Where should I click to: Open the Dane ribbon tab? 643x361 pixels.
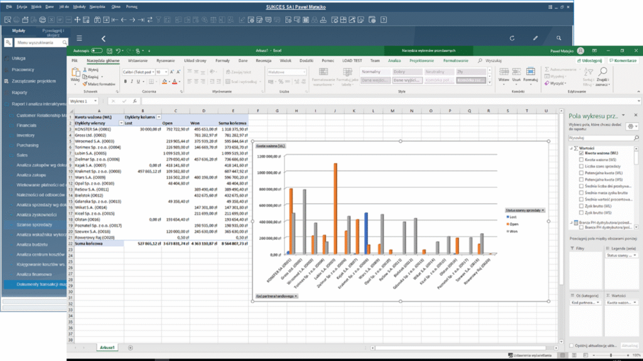[243, 61]
